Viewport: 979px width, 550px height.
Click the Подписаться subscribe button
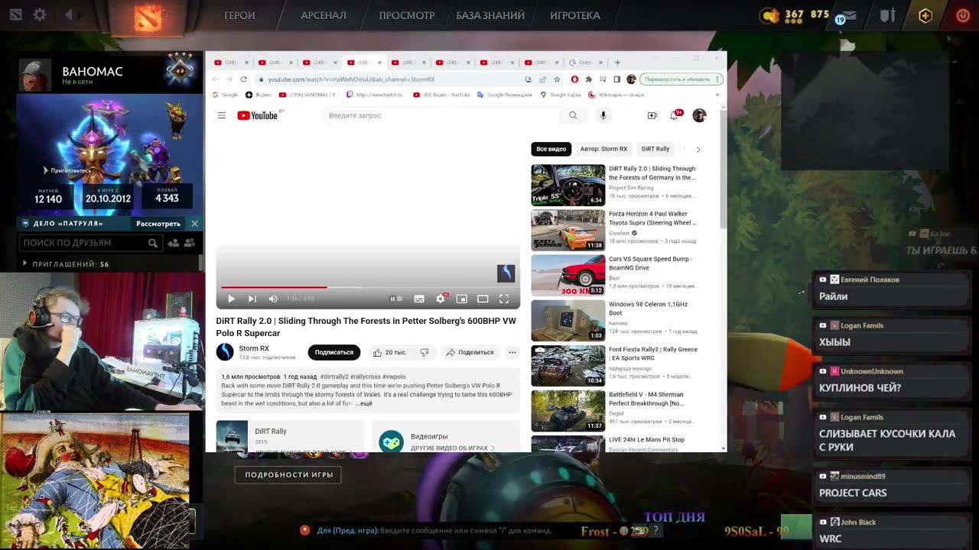[x=334, y=352]
